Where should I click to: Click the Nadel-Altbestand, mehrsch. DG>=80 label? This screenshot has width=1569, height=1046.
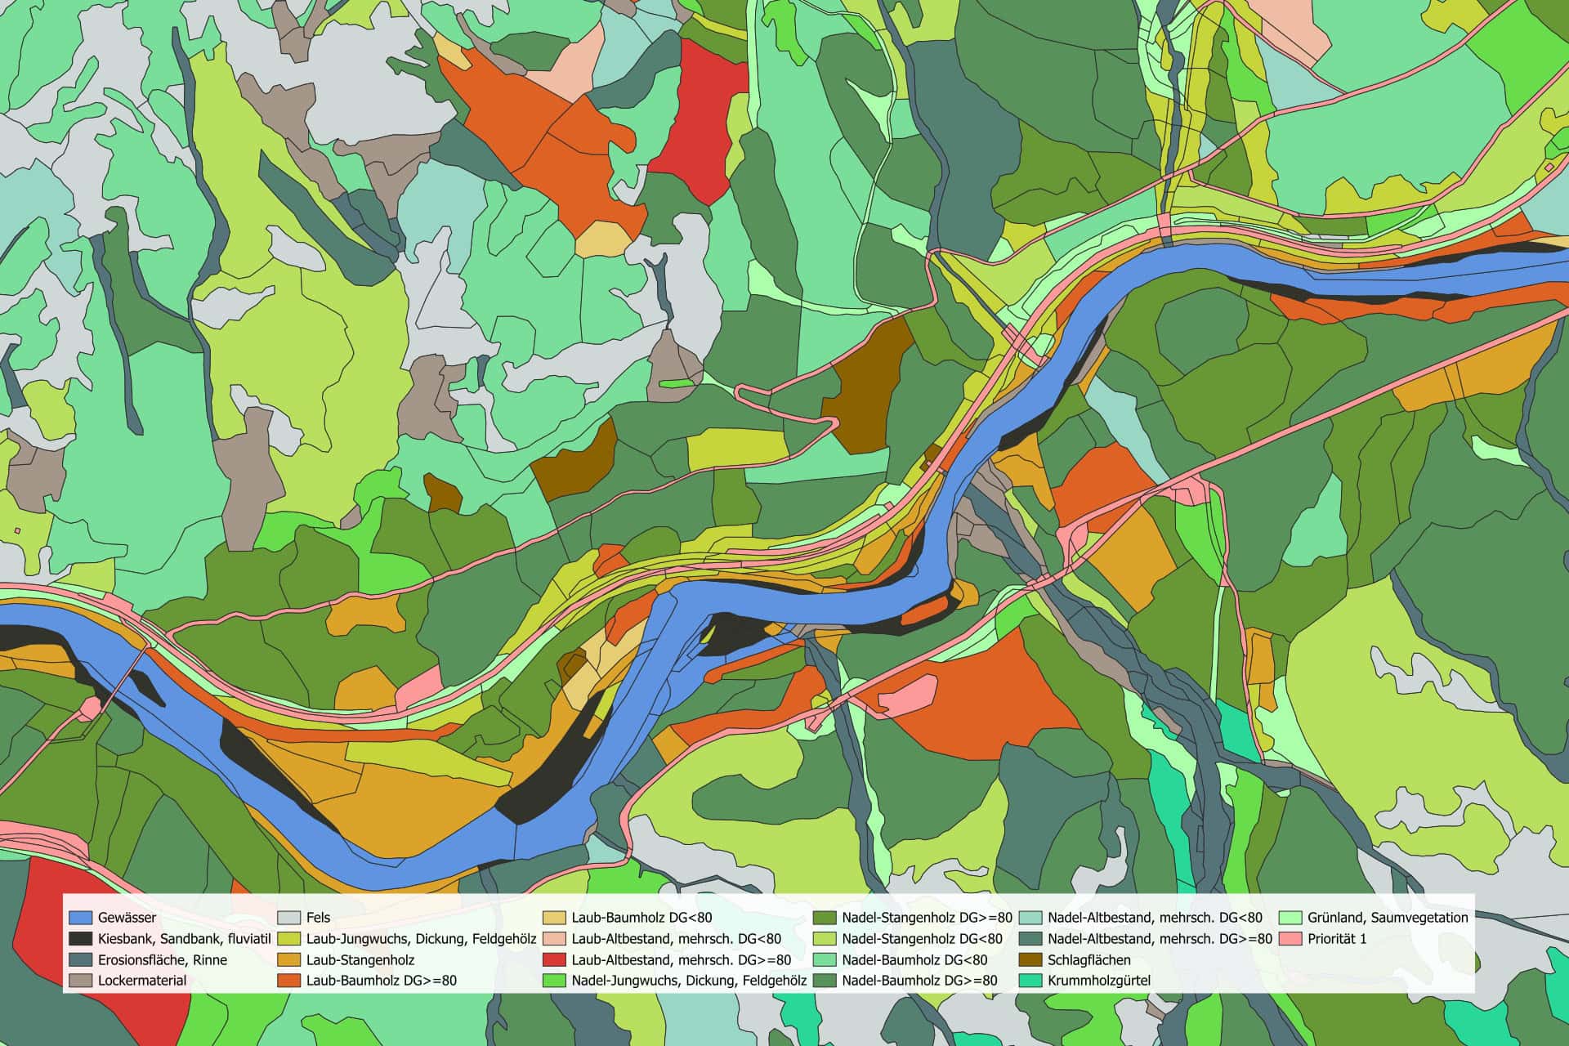[x=1160, y=939]
